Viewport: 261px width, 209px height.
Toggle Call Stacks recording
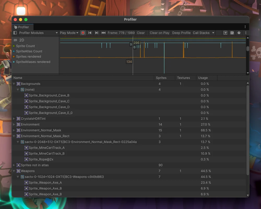(x=201, y=33)
